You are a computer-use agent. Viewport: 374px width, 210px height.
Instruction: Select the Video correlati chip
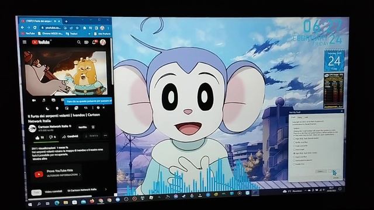click(x=53, y=191)
